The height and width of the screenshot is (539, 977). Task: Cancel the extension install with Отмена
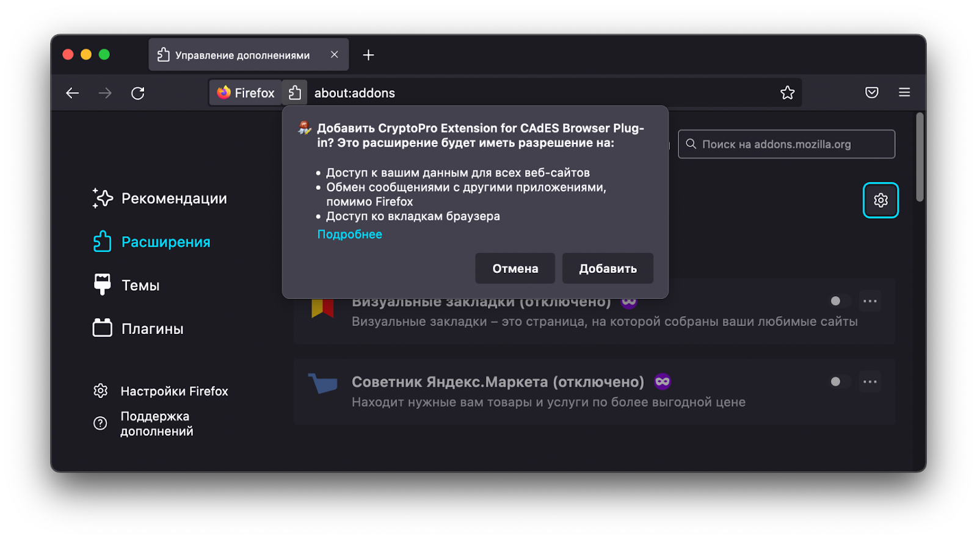515,269
